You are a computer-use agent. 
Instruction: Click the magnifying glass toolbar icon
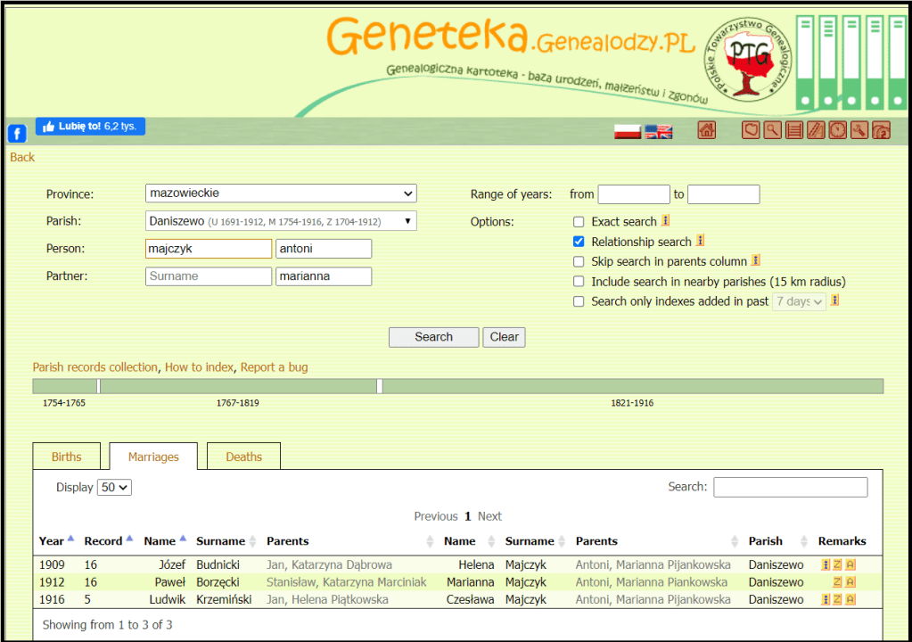772,130
